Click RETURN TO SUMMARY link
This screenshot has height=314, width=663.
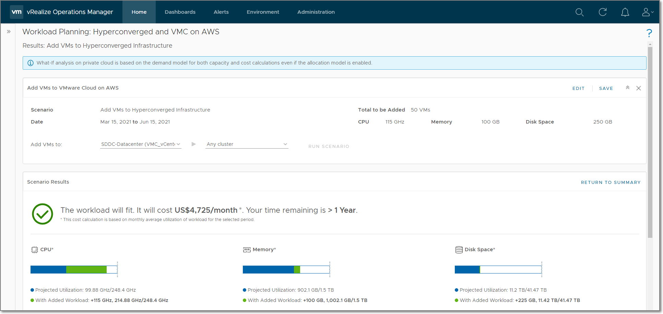pos(611,183)
